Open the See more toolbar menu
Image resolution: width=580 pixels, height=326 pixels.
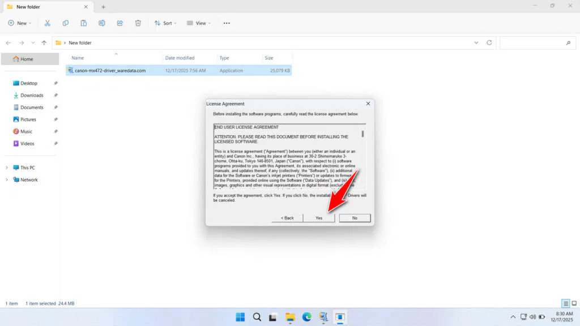226,23
